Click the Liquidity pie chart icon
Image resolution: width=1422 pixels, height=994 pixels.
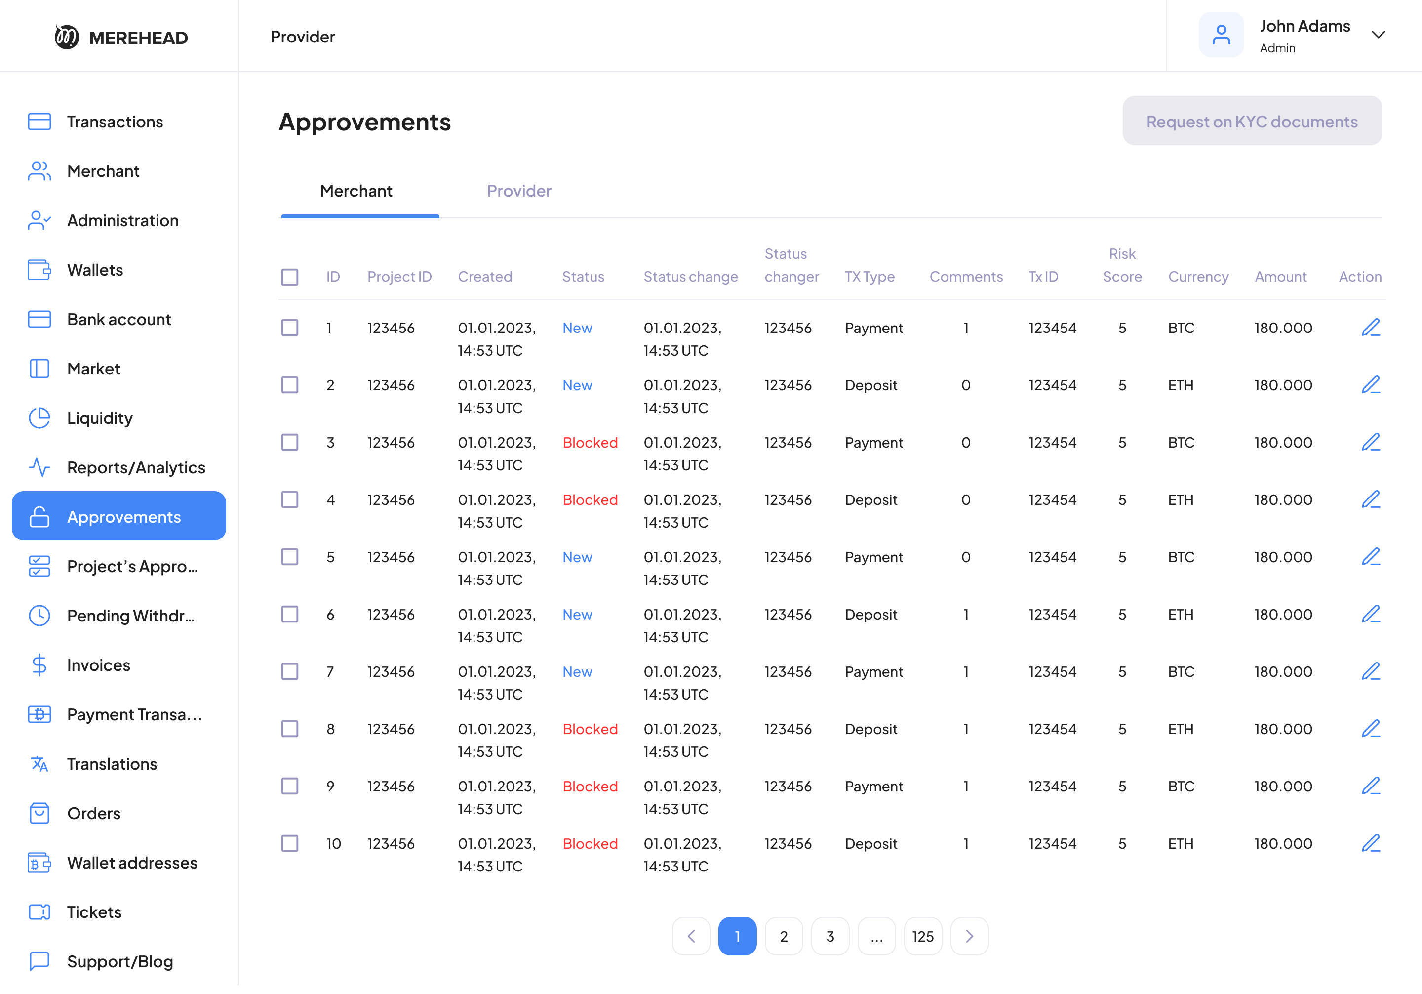[39, 418]
